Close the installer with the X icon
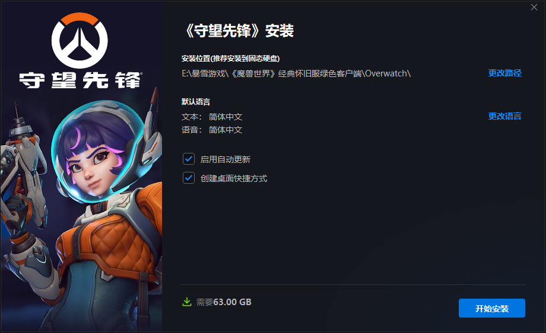The width and height of the screenshot is (546, 333). [x=534, y=7]
